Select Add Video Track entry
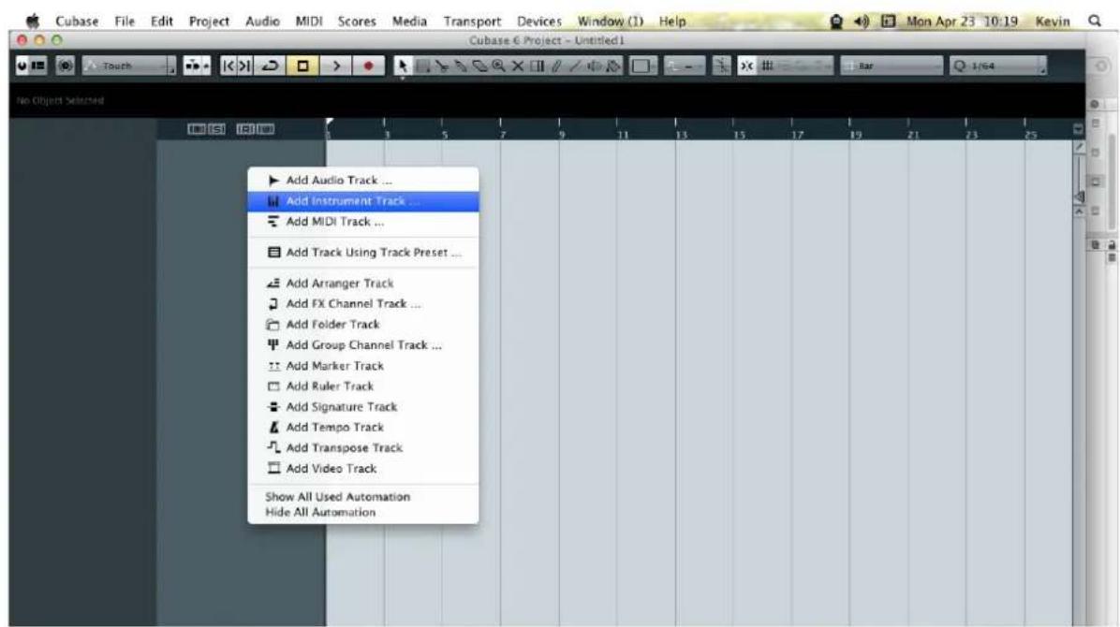The image size is (1120, 627). (x=362, y=469)
